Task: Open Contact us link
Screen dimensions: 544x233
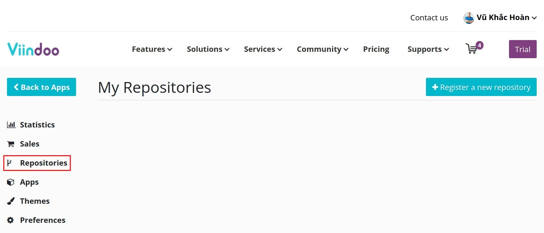Action: [x=429, y=17]
